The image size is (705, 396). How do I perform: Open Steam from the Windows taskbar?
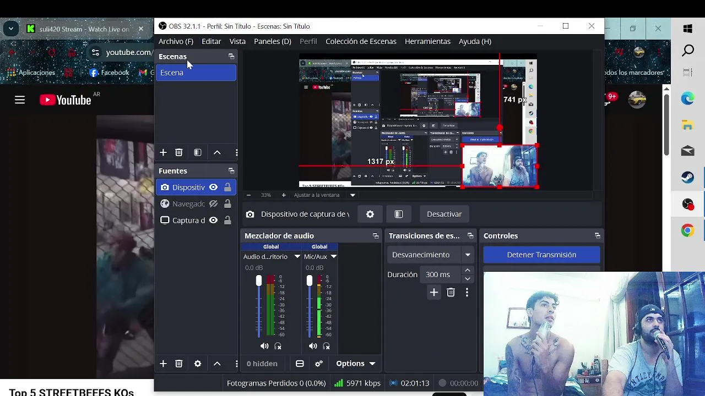click(687, 178)
